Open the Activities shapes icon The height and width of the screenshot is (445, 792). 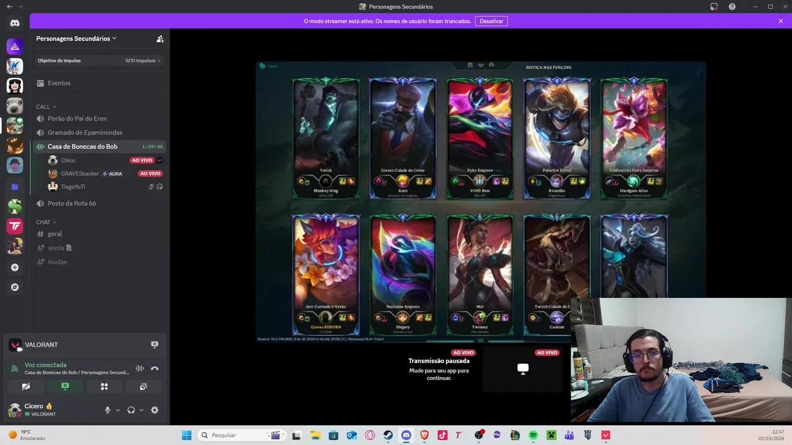coord(104,386)
